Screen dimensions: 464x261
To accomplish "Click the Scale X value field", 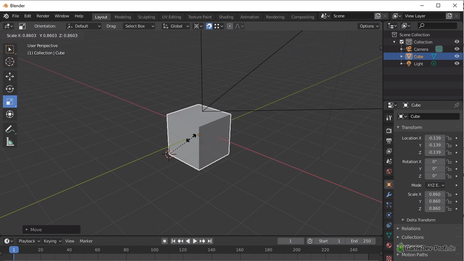I will click(435, 194).
